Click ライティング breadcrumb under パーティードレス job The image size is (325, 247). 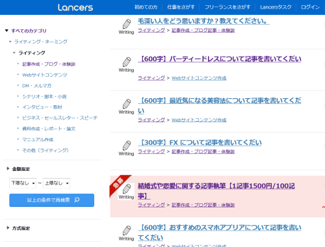(x=151, y=78)
